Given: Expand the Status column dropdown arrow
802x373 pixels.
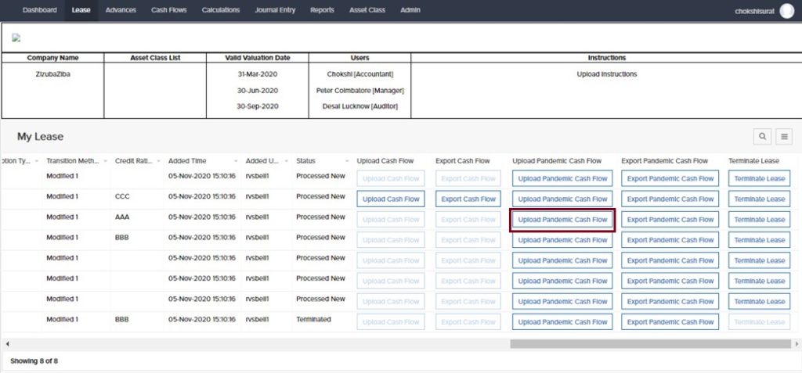Looking at the screenshot, I should click(x=347, y=161).
